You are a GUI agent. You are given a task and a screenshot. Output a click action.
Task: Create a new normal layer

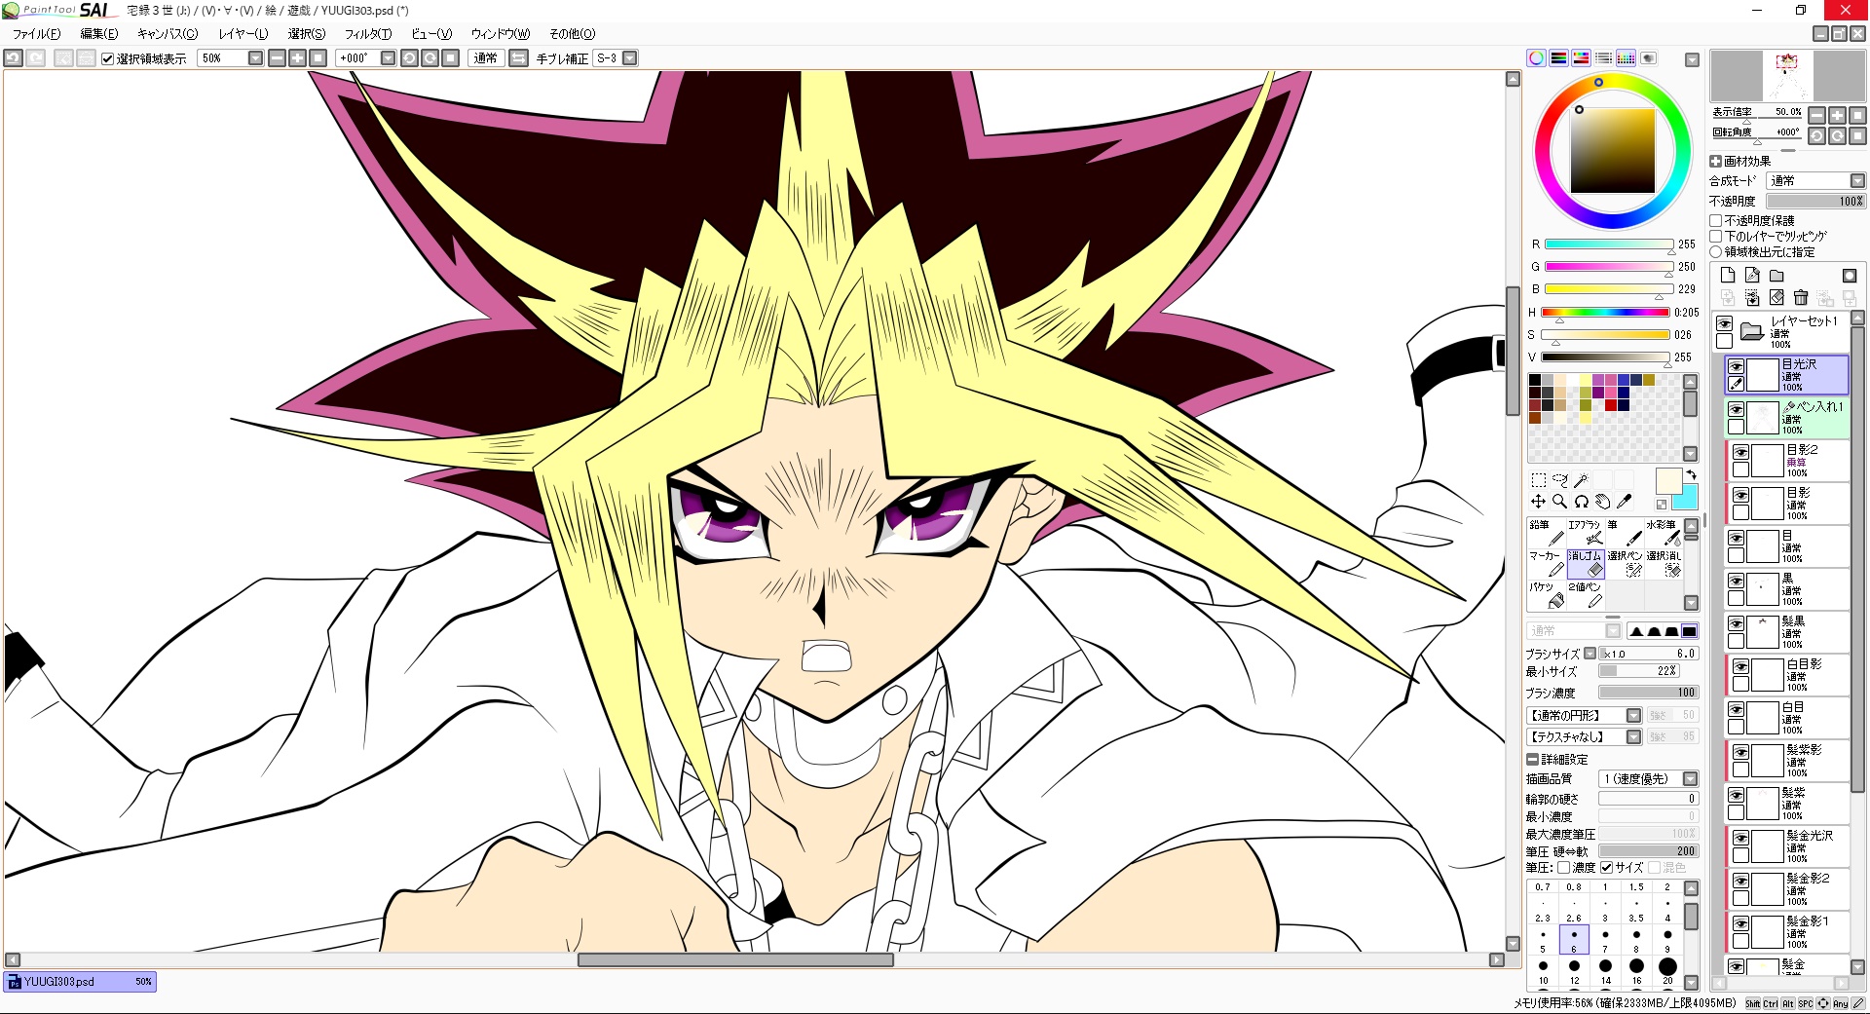[x=1728, y=276]
